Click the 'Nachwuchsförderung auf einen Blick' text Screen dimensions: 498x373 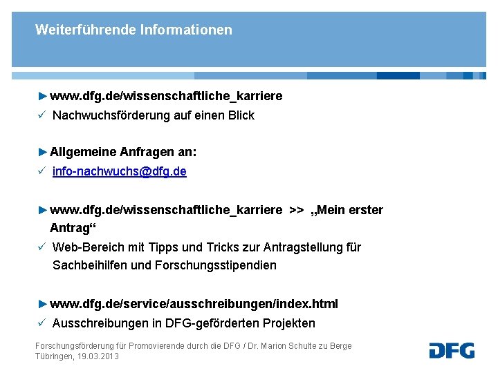(154, 115)
